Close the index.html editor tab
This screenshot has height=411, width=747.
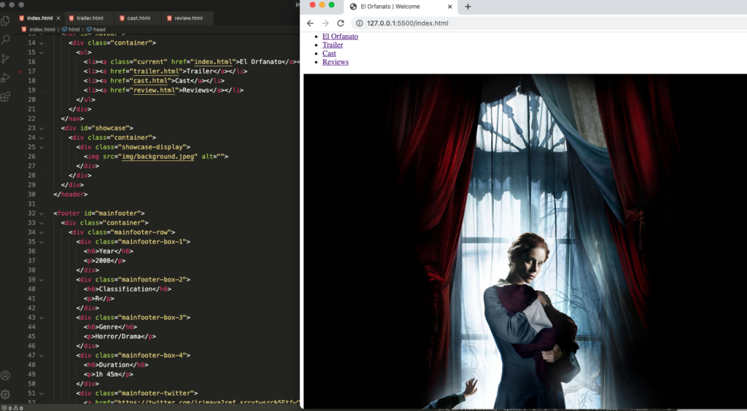point(58,18)
